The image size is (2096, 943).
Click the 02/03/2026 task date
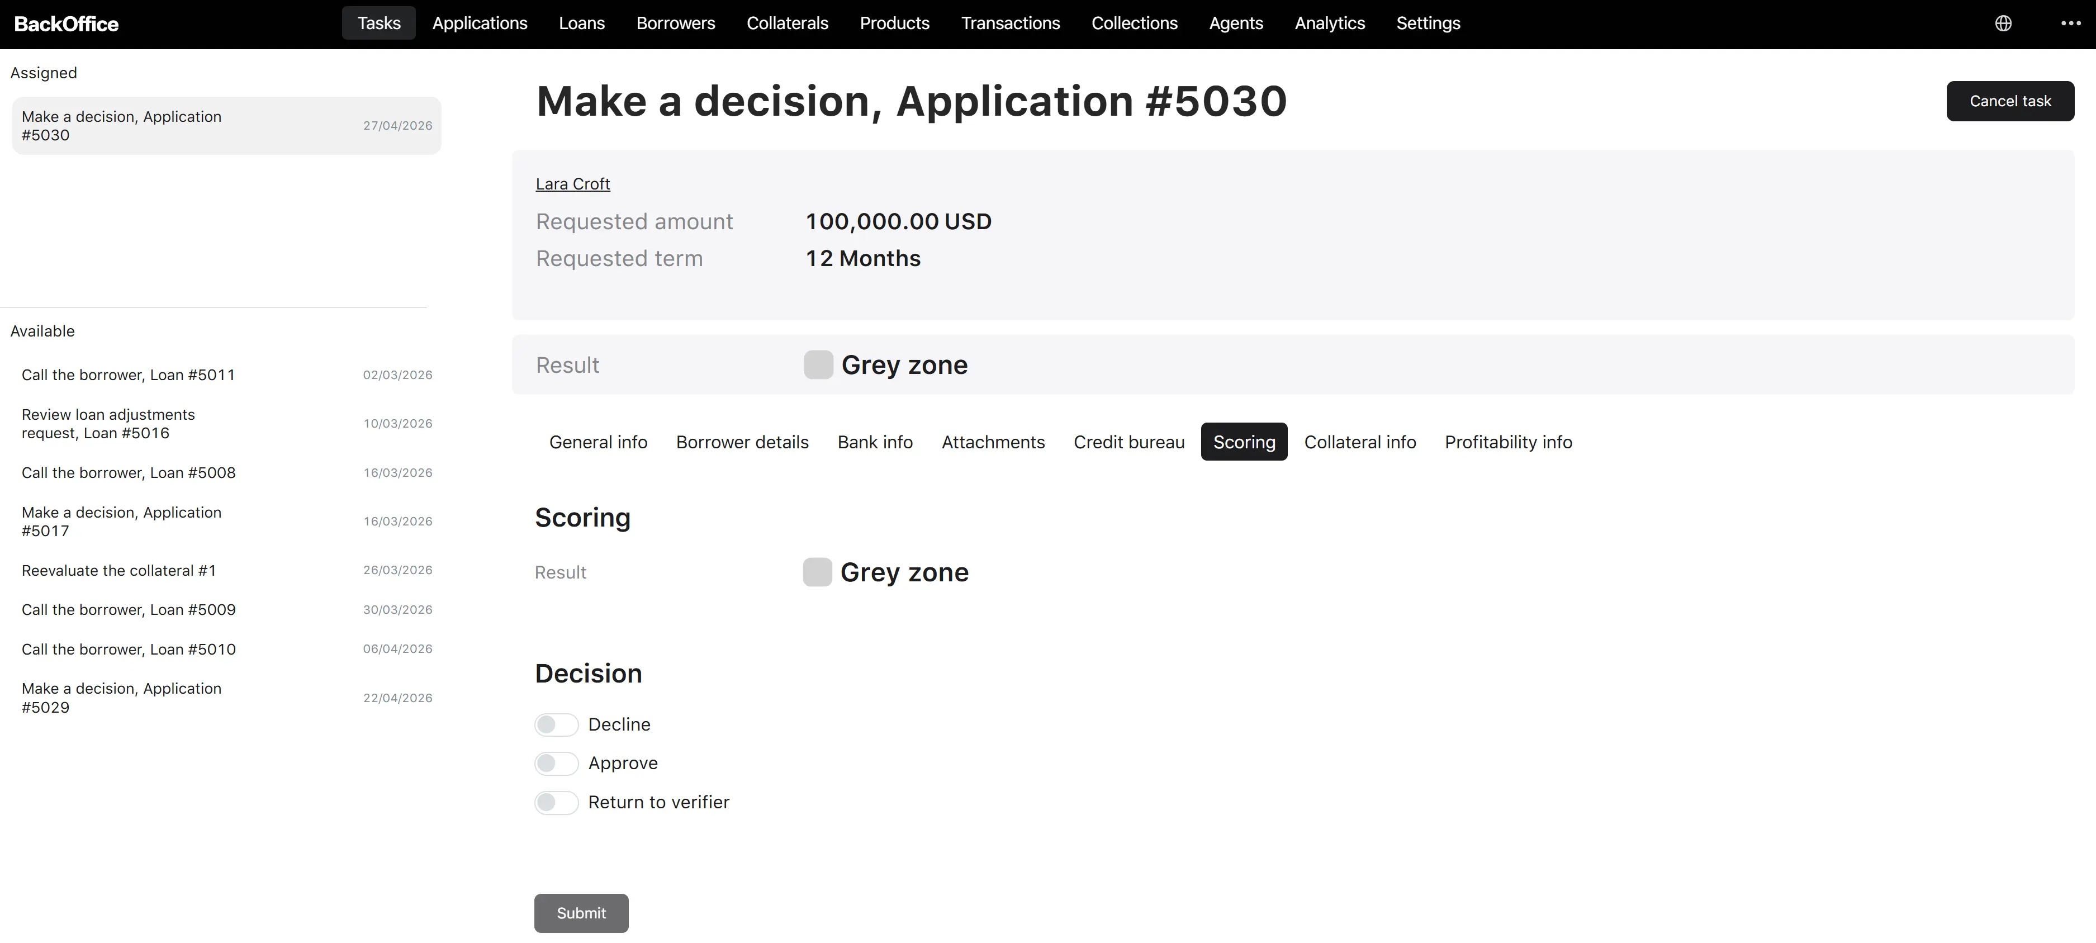pos(398,375)
